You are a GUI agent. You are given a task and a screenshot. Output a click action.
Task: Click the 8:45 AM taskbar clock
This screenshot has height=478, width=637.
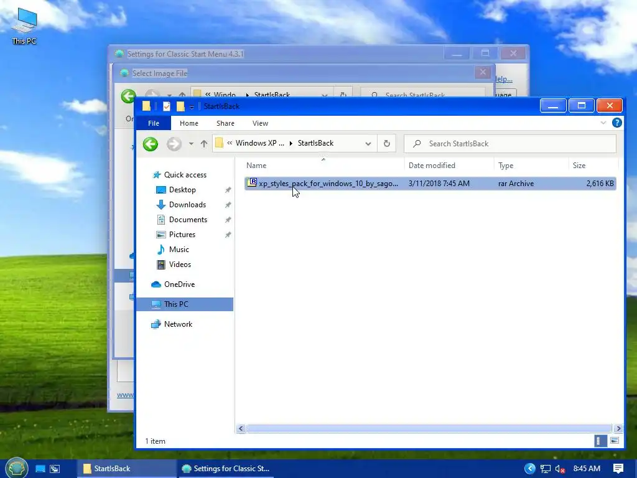tap(587, 469)
